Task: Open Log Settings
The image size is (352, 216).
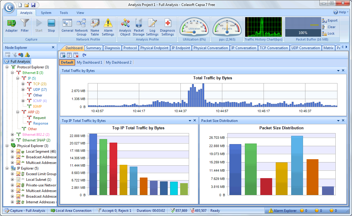Action: click(x=152, y=27)
